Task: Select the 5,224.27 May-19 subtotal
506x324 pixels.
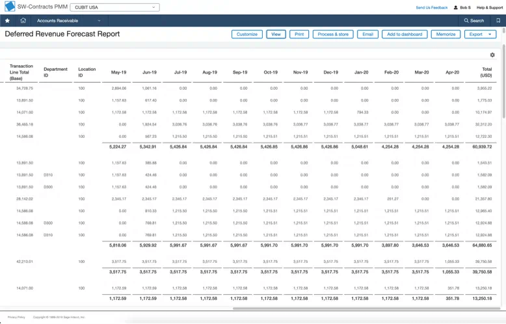Action: click(118, 147)
